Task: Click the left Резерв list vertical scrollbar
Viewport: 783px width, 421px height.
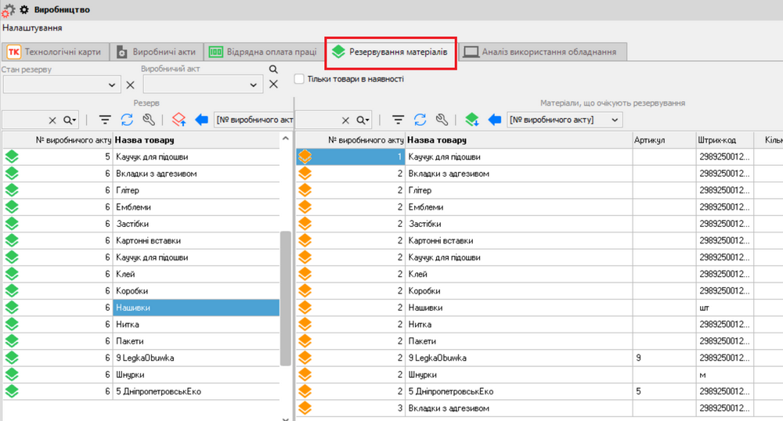Action: 285,297
